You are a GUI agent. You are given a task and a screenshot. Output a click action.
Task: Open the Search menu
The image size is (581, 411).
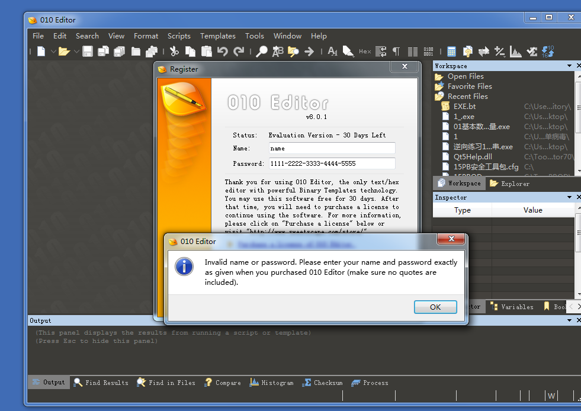tap(88, 36)
